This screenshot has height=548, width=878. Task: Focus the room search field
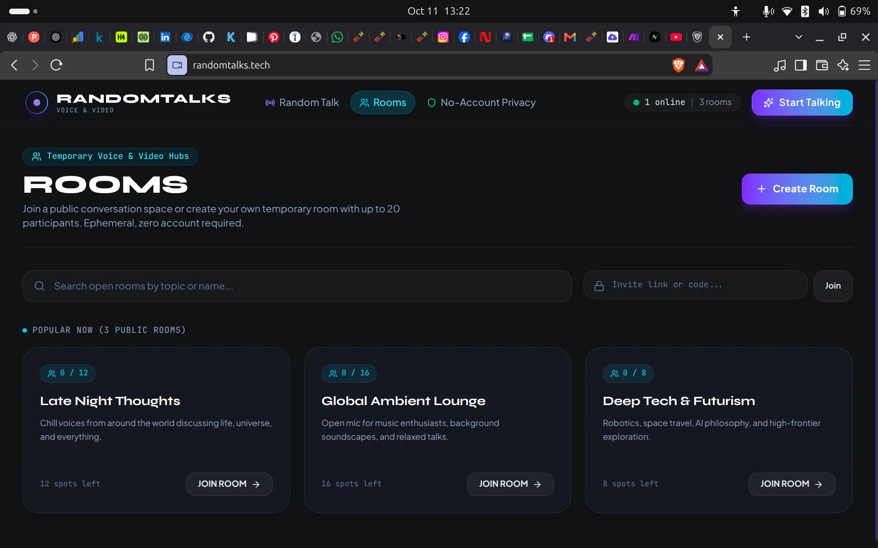297,286
